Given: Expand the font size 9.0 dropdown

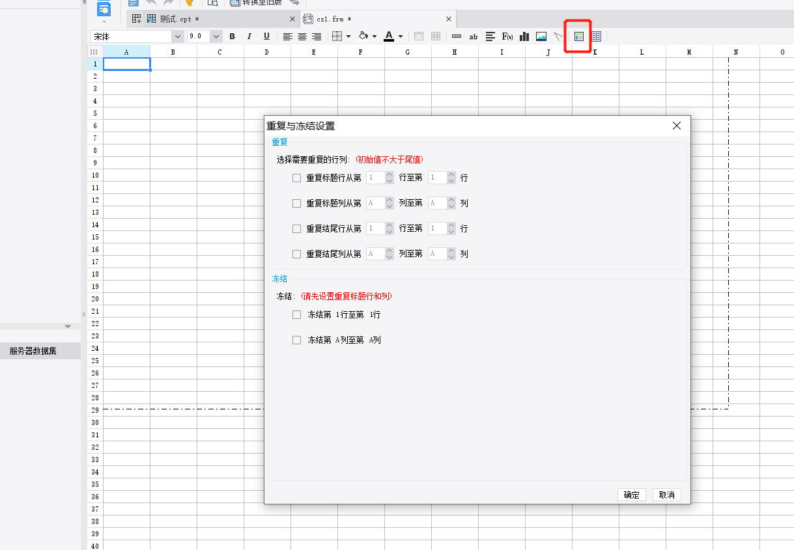Looking at the screenshot, I should [x=216, y=36].
